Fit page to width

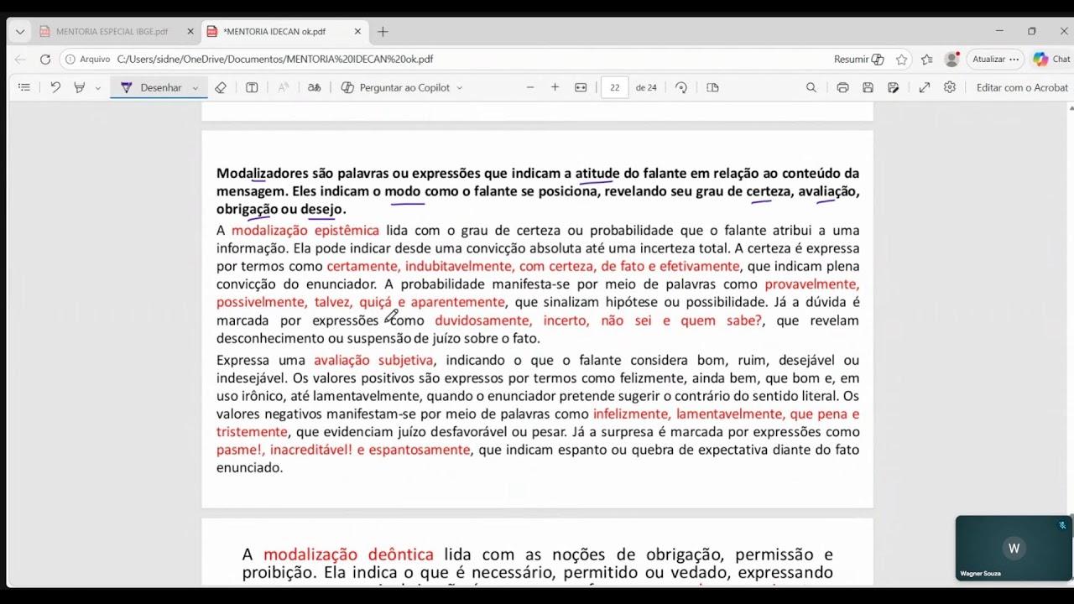[x=581, y=87]
